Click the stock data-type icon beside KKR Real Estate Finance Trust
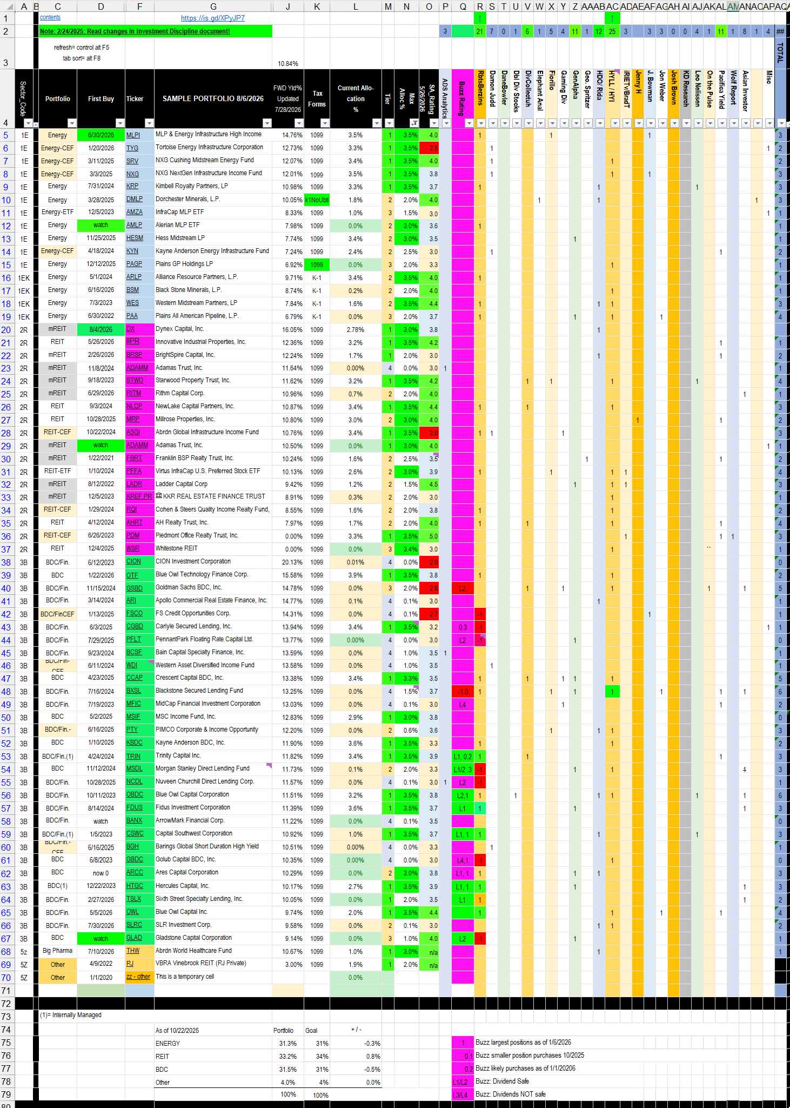This screenshot has height=1108, width=790. click(x=159, y=495)
